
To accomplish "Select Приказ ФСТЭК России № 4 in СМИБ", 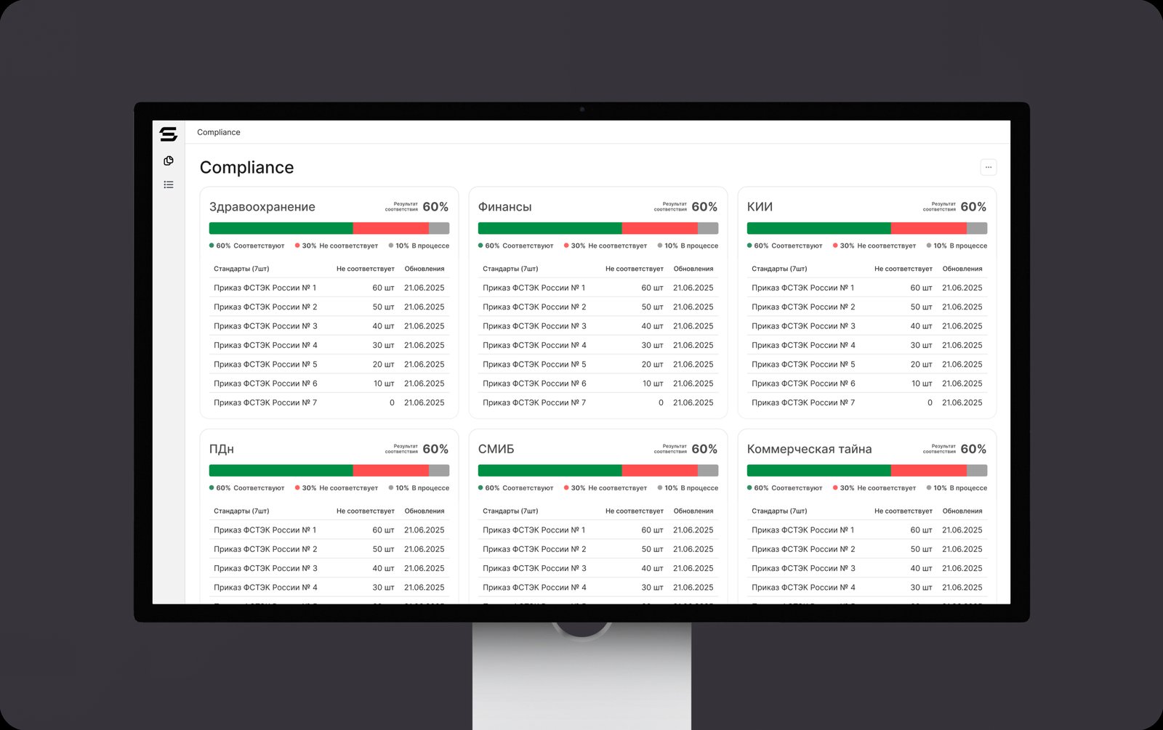I will tap(598, 588).
